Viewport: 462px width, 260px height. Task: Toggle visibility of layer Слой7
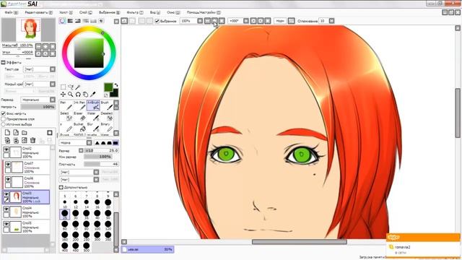tap(8, 165)
